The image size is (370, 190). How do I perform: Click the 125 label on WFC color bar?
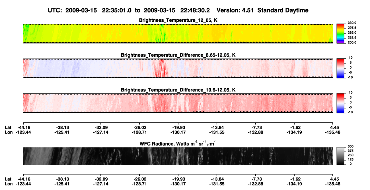351,160
